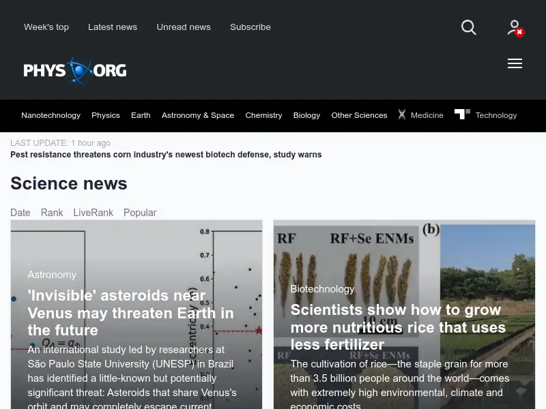The height and width of the screenshot is (409, 546).
Task: Browse the Astronomy & Space category
Action: [198, 115]
